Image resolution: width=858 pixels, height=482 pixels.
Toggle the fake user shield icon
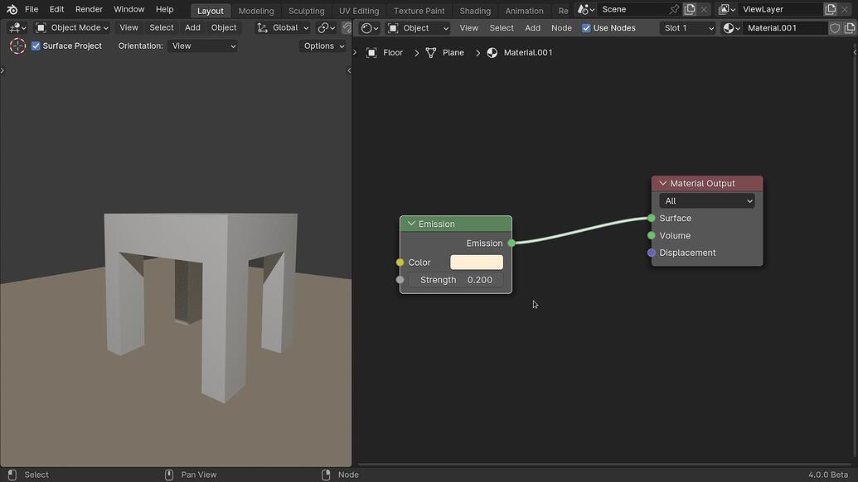(835, 28)
